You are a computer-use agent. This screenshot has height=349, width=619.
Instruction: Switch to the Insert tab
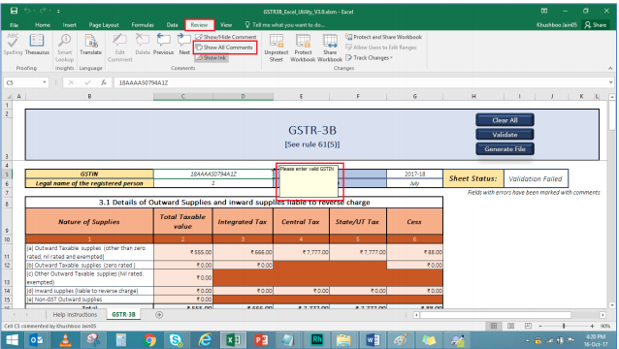coord(70,25)
